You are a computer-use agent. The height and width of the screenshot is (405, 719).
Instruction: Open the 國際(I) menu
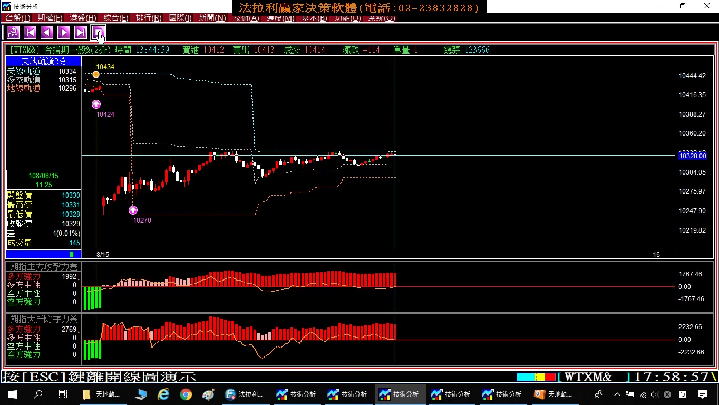pos(180,18)
